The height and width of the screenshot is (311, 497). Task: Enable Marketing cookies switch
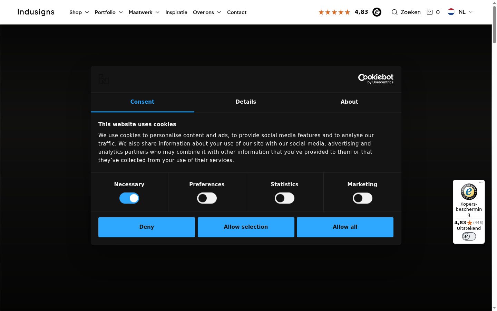click(362, 198)
